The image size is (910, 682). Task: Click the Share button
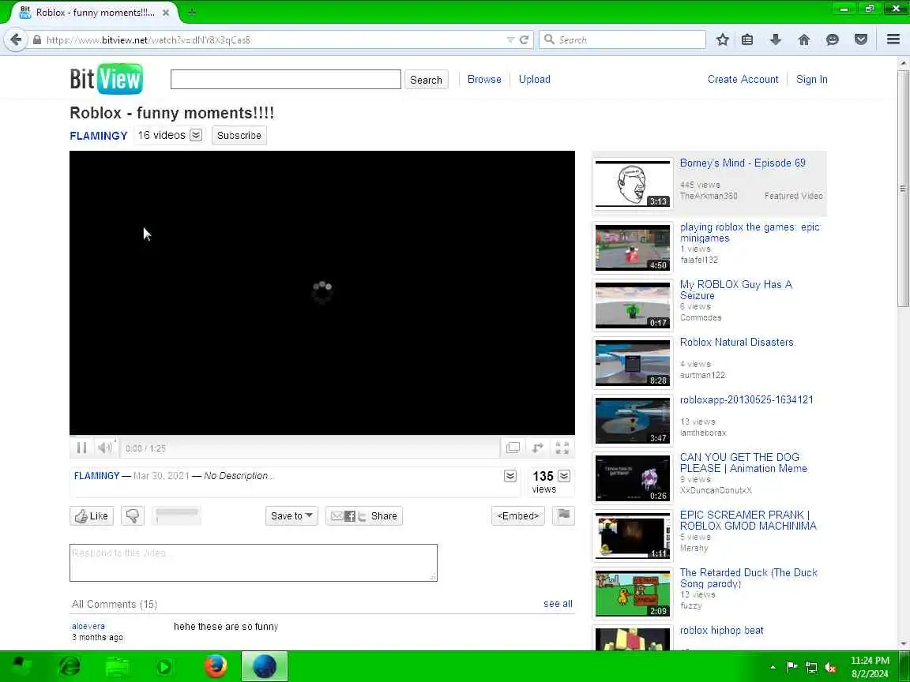click(364, 515)
